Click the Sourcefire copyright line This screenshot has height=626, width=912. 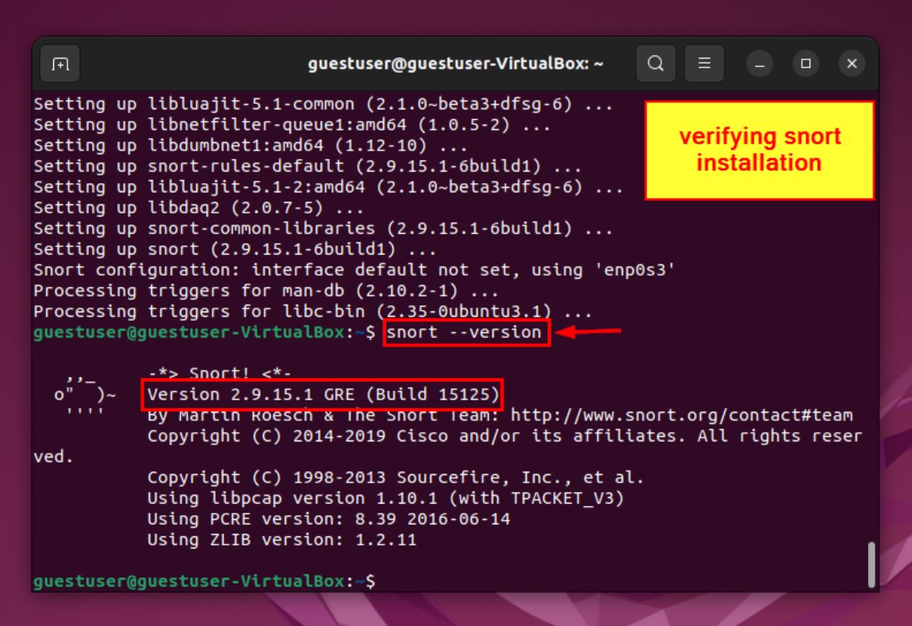click(395, 477)
